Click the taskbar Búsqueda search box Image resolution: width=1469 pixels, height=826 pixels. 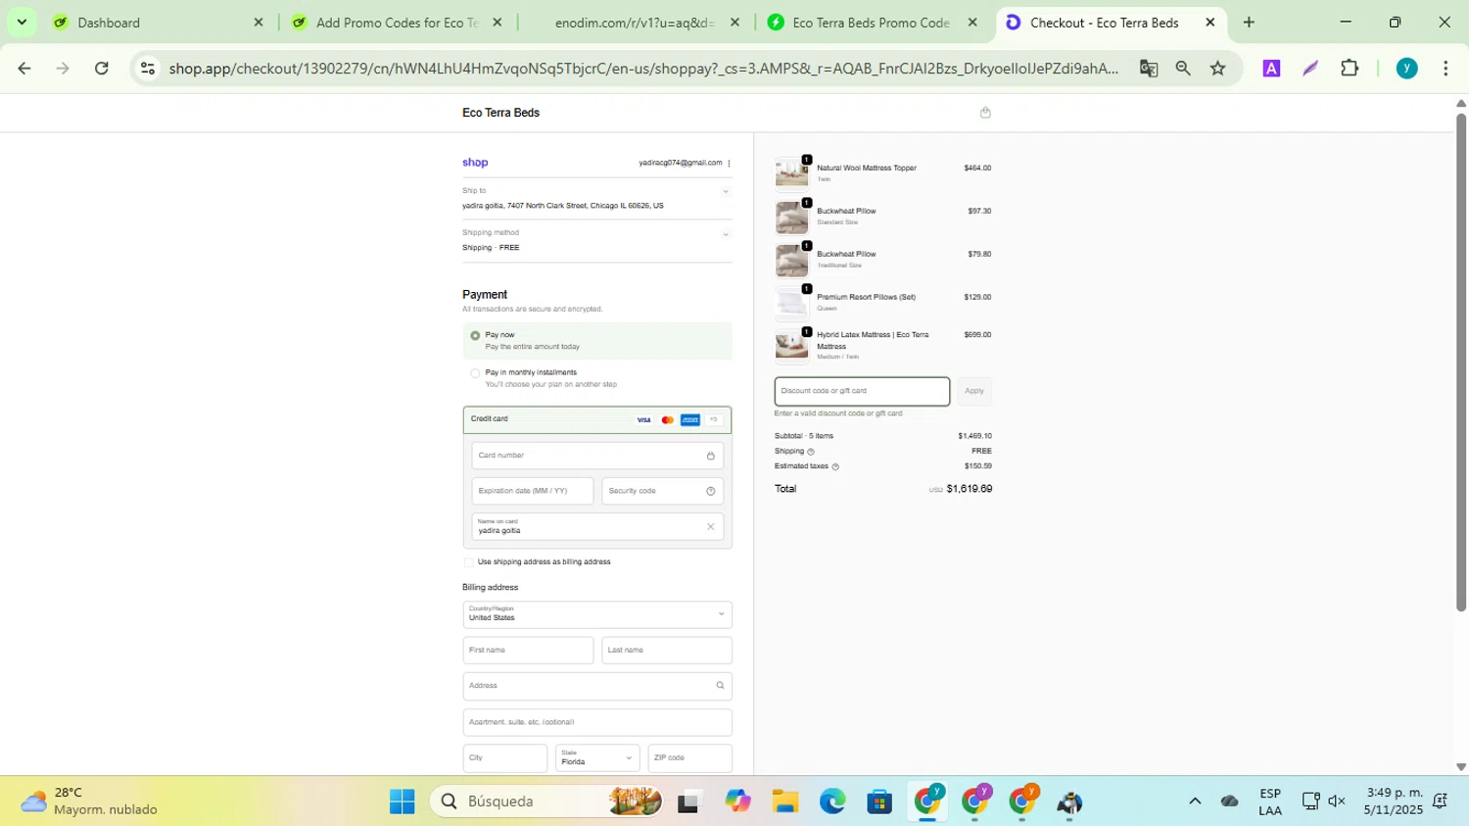coord(546,802)
